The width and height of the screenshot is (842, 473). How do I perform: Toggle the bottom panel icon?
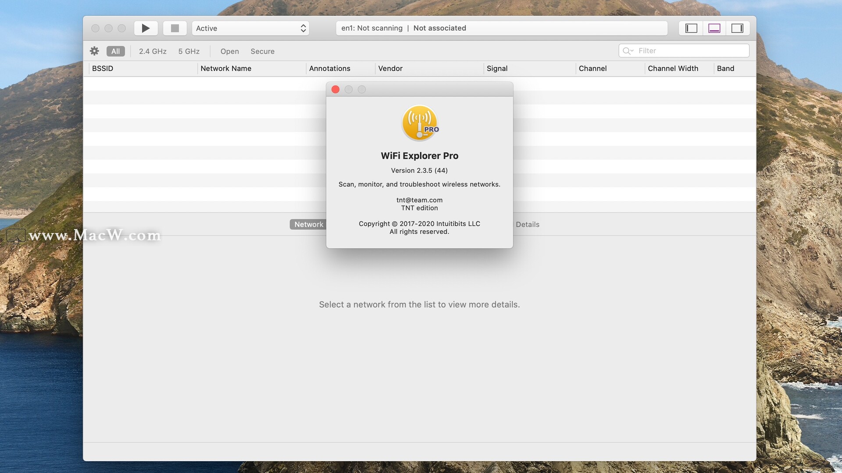[714, 28]
